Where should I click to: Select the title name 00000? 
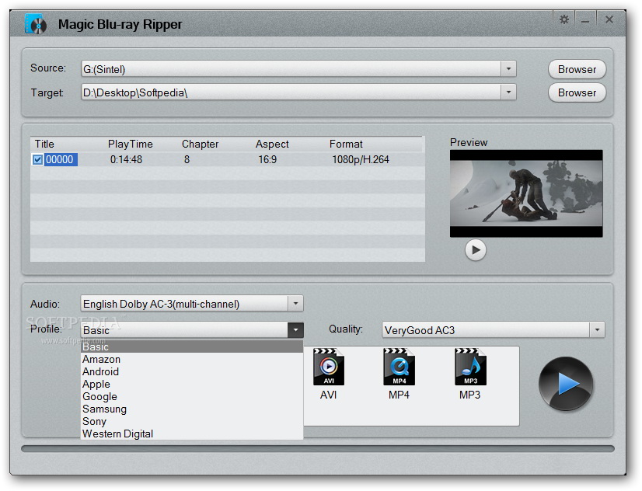[60, 159]
